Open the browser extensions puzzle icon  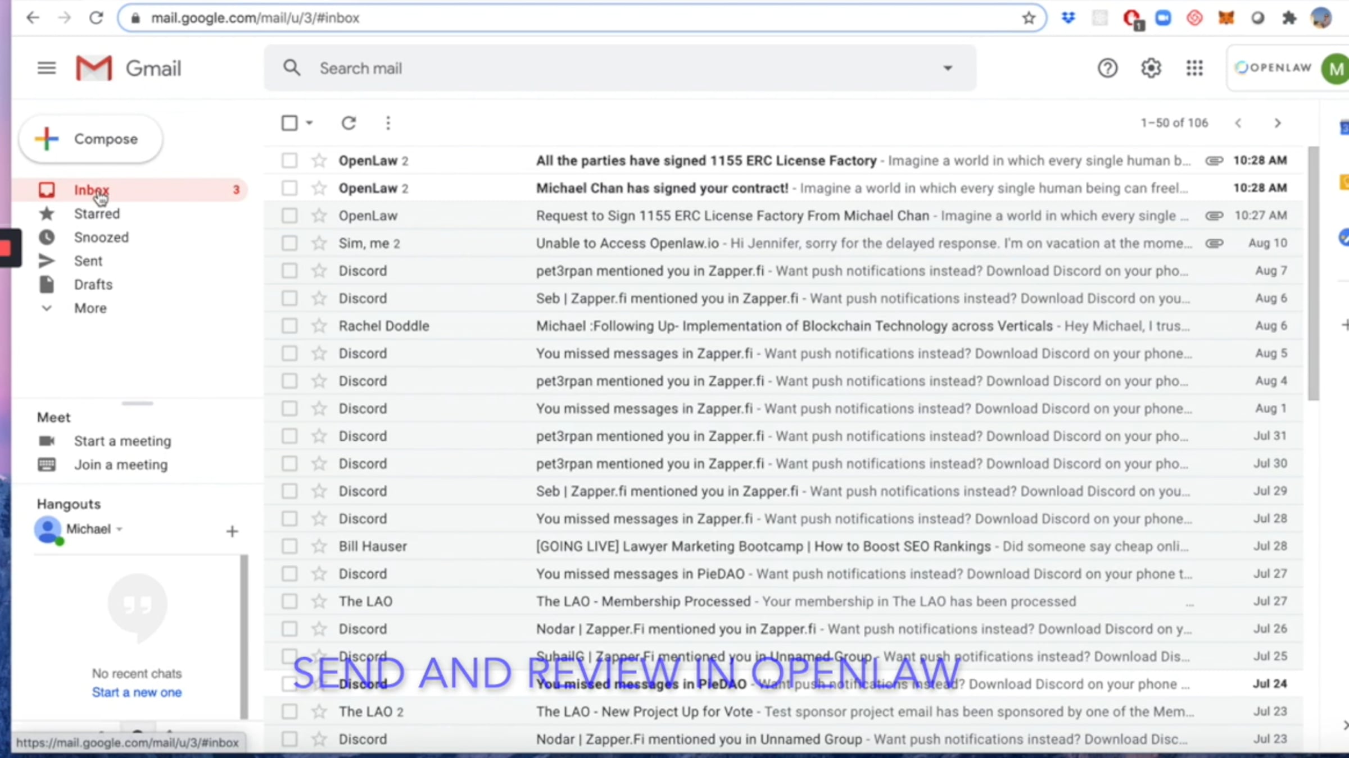[x=1289, y=18]
